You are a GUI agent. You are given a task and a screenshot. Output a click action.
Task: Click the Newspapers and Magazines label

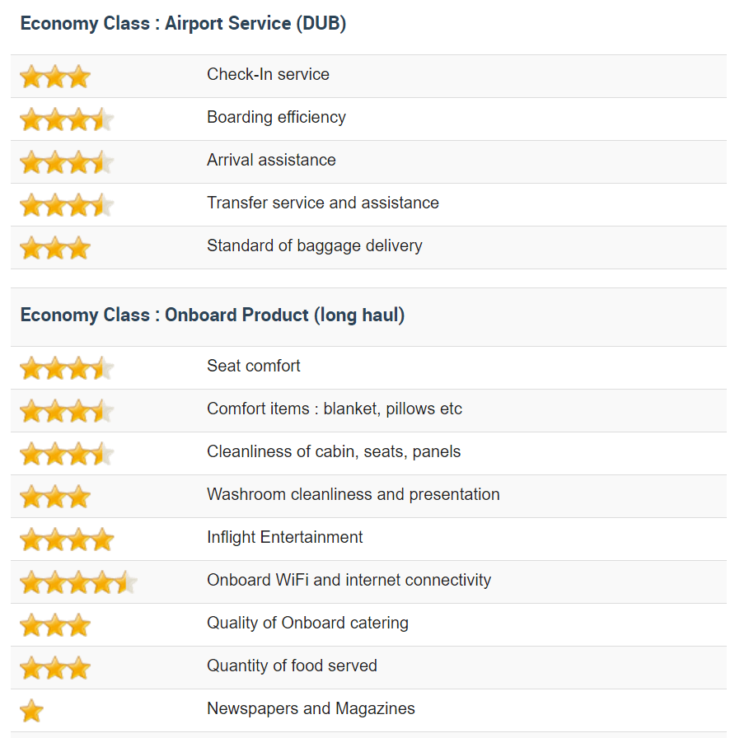[x=311, y=709]
